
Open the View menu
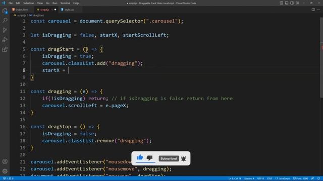pyautogui.click(x=40, y=3)
